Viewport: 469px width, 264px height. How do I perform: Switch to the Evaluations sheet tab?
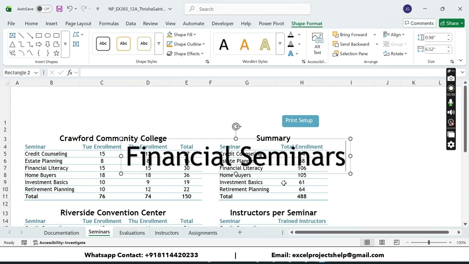132,233
